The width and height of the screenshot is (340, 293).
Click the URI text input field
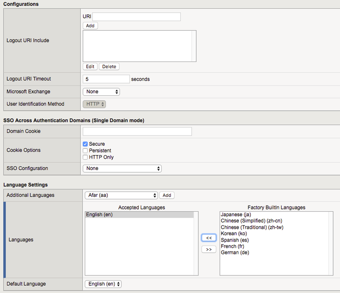(x=136, y=17)
